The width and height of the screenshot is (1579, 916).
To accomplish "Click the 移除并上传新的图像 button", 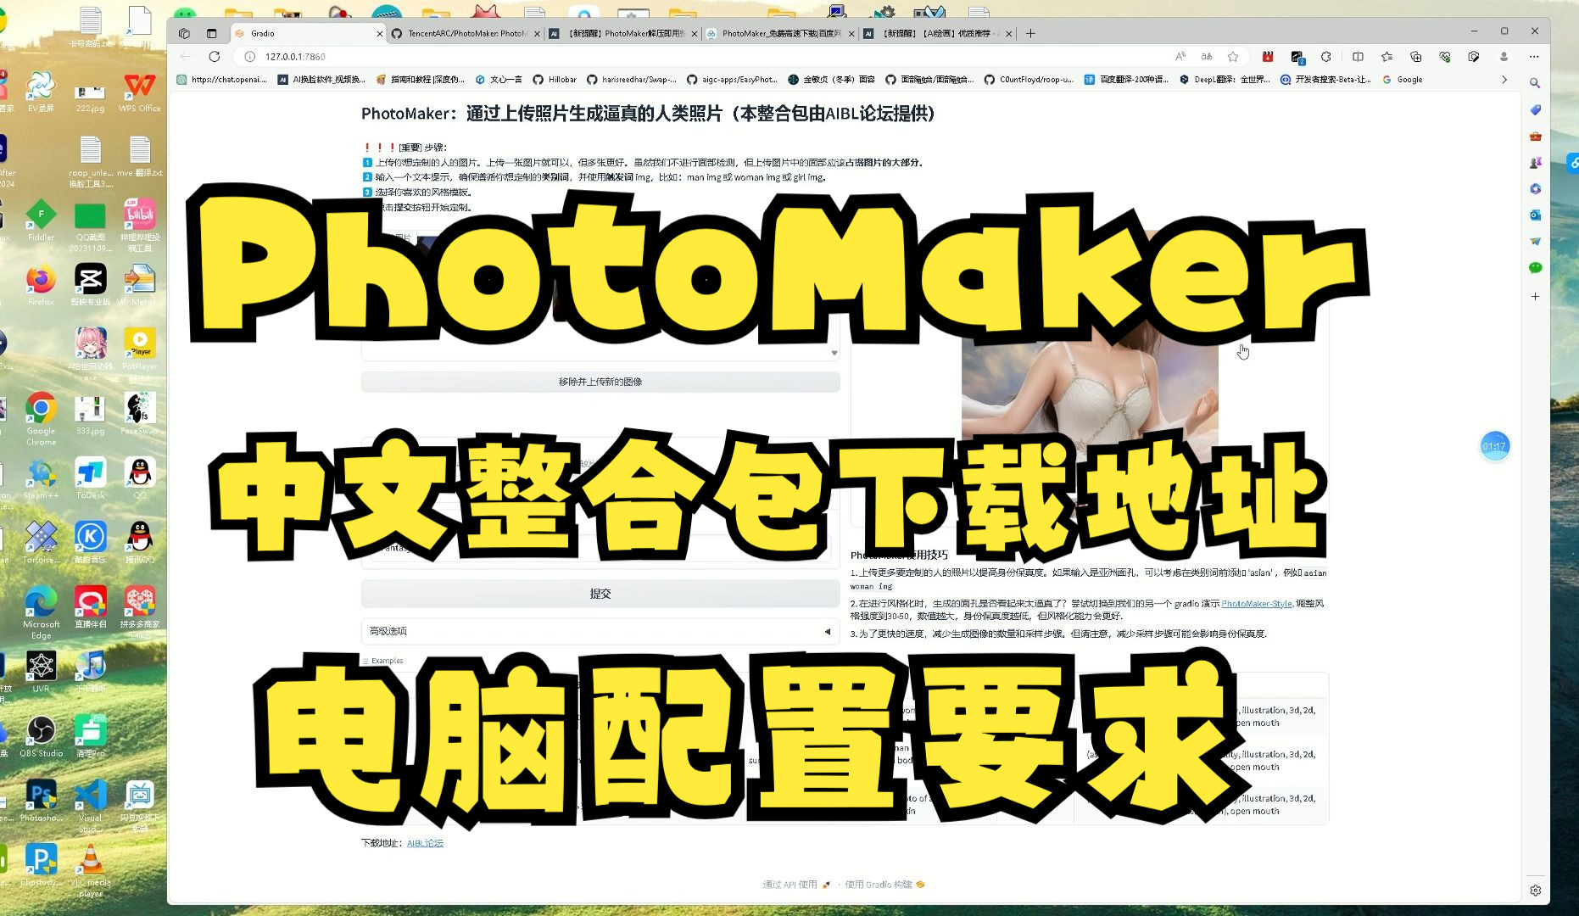I will pos(600,382).
